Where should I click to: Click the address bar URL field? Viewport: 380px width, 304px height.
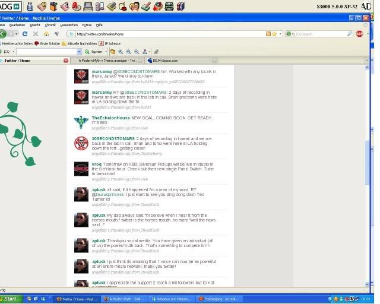coord(170,34)
